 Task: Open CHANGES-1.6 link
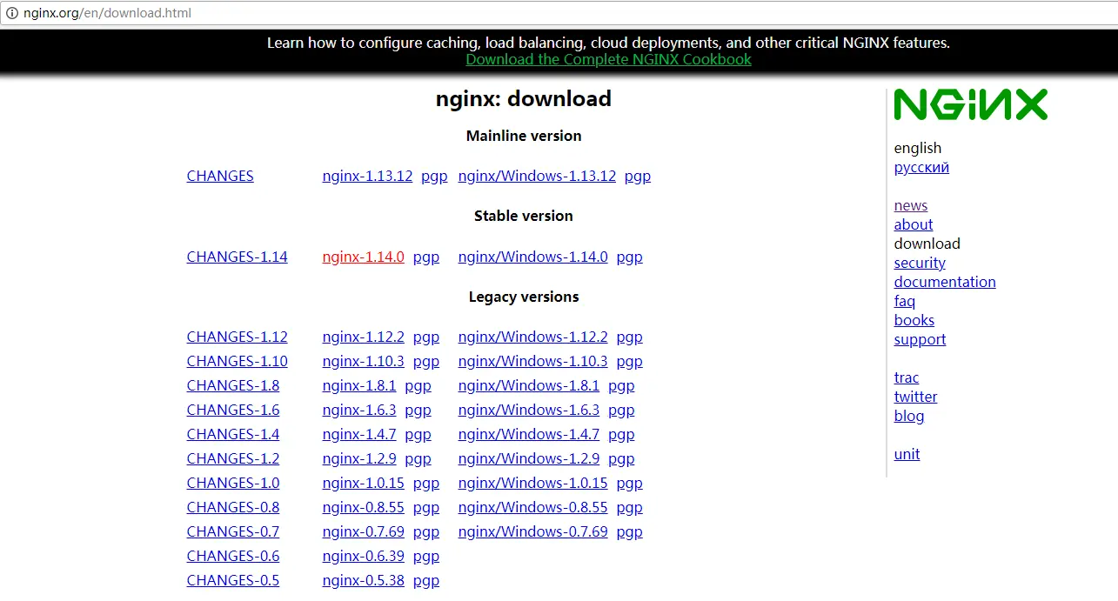tap(232, 410)
